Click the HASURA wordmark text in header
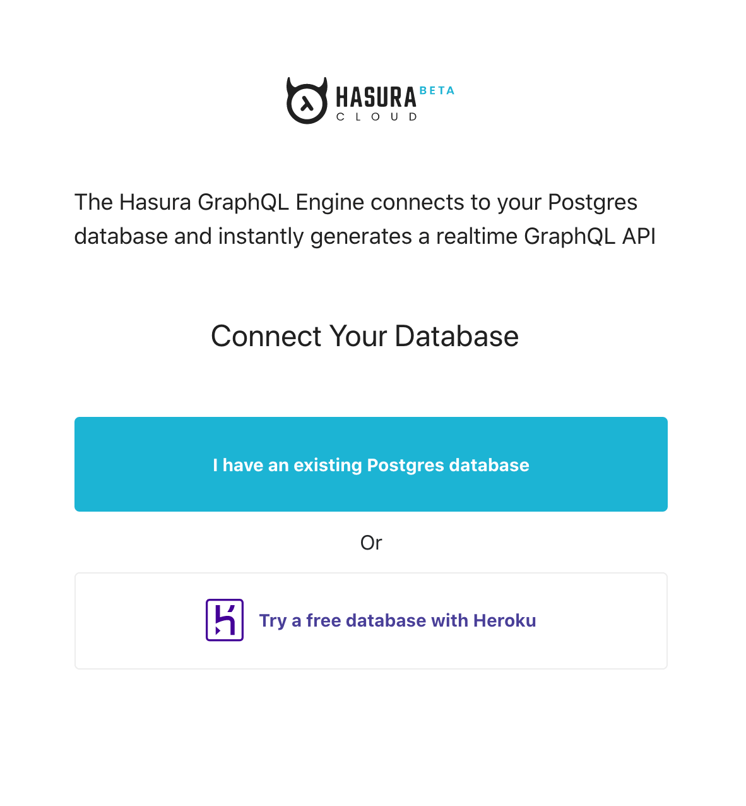Viewport: 746px width, 806px height. [x=376, y=98]
